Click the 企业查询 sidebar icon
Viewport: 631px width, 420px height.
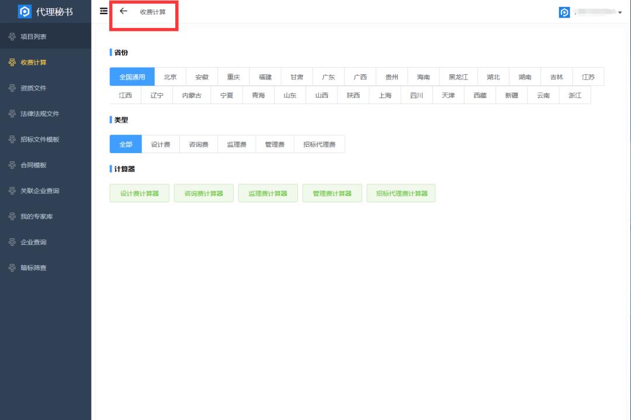point(13,242)
